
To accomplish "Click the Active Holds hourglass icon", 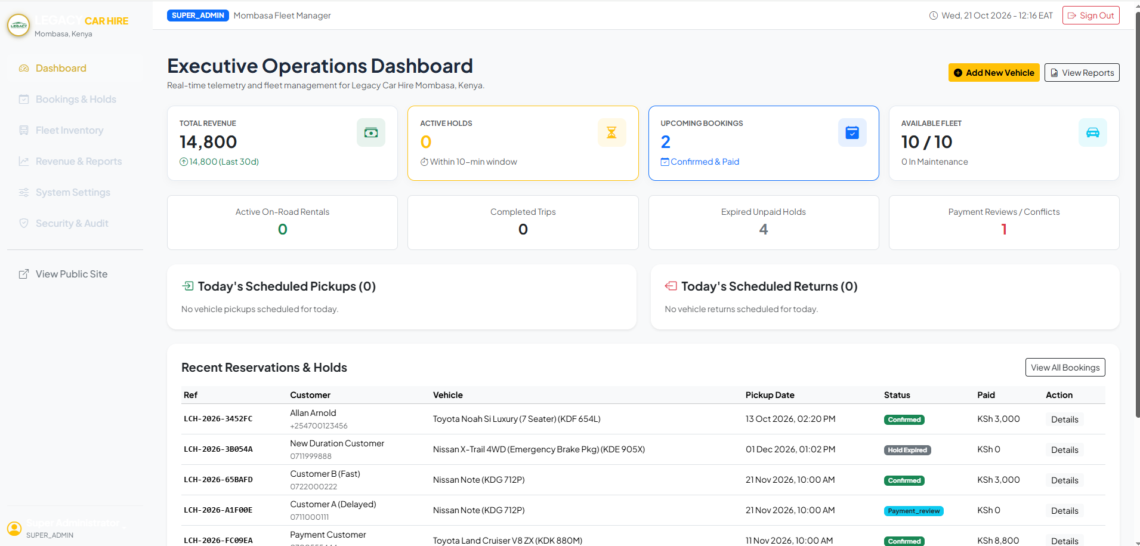I will tap(611, 132).
